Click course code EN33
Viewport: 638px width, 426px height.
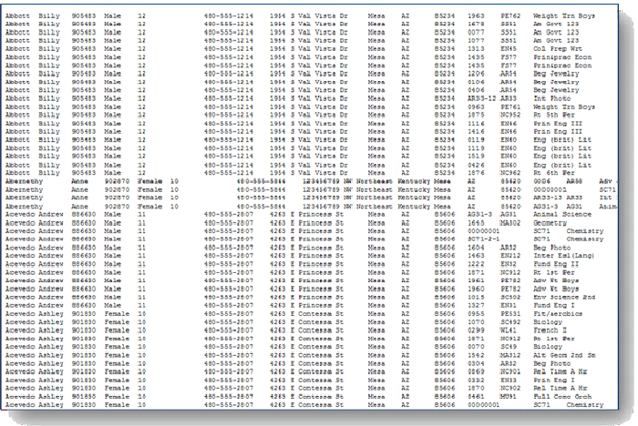tap(509, 380)
